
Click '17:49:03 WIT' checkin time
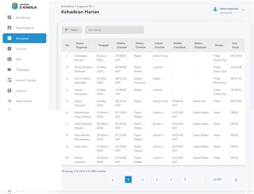(121, 58)
